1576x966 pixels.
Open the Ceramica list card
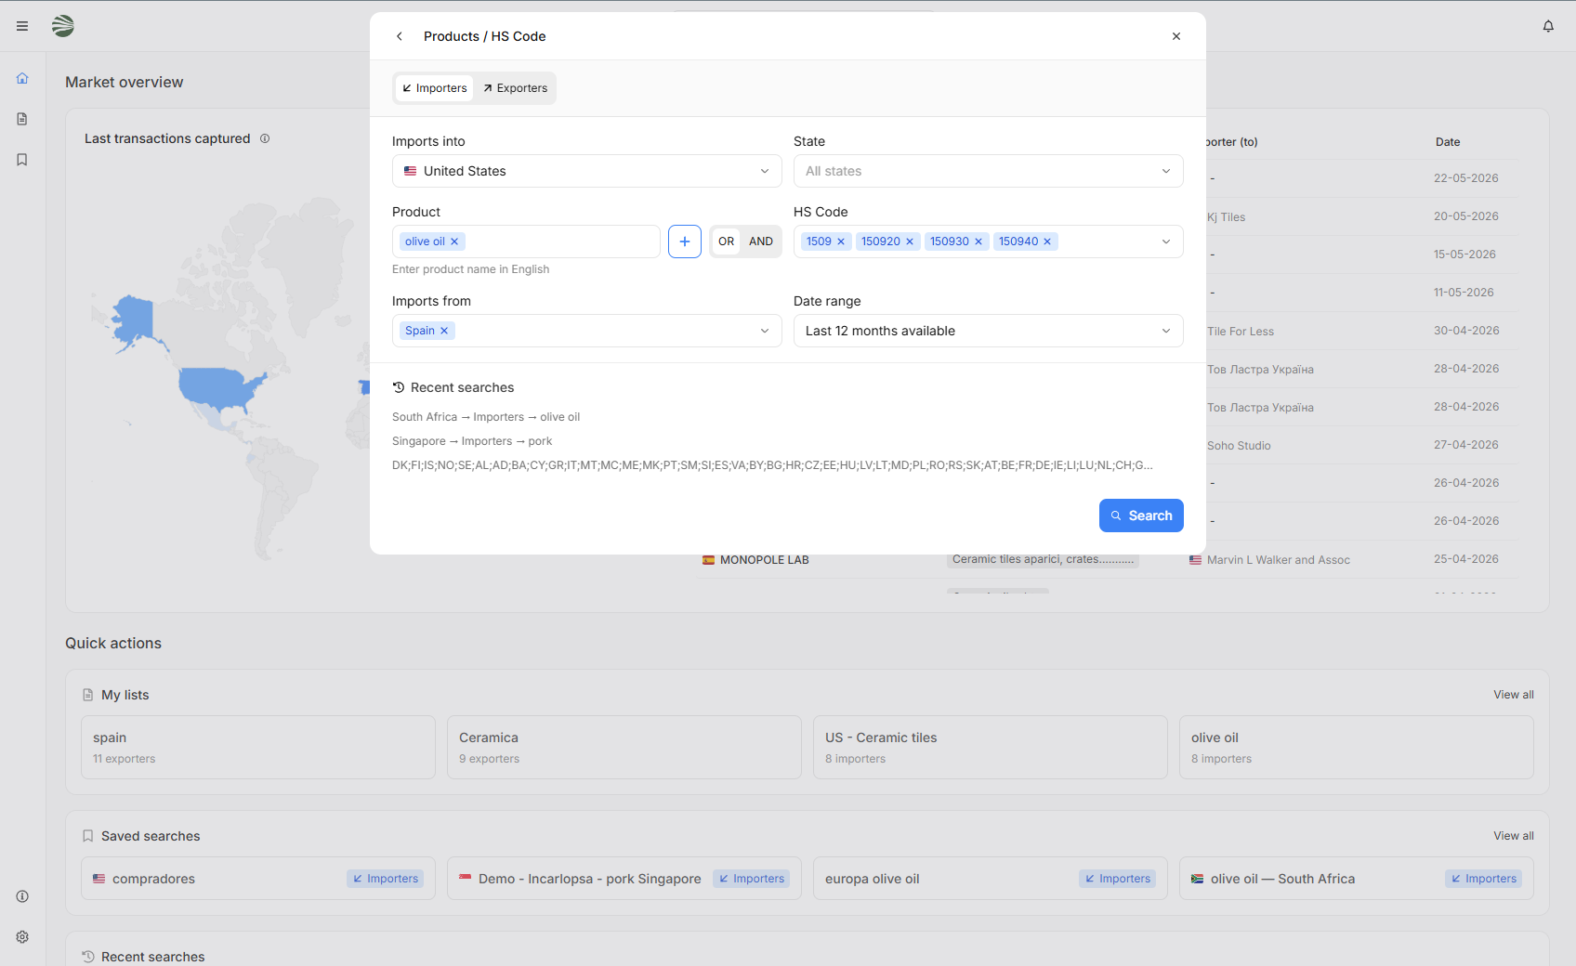point(624,747)
